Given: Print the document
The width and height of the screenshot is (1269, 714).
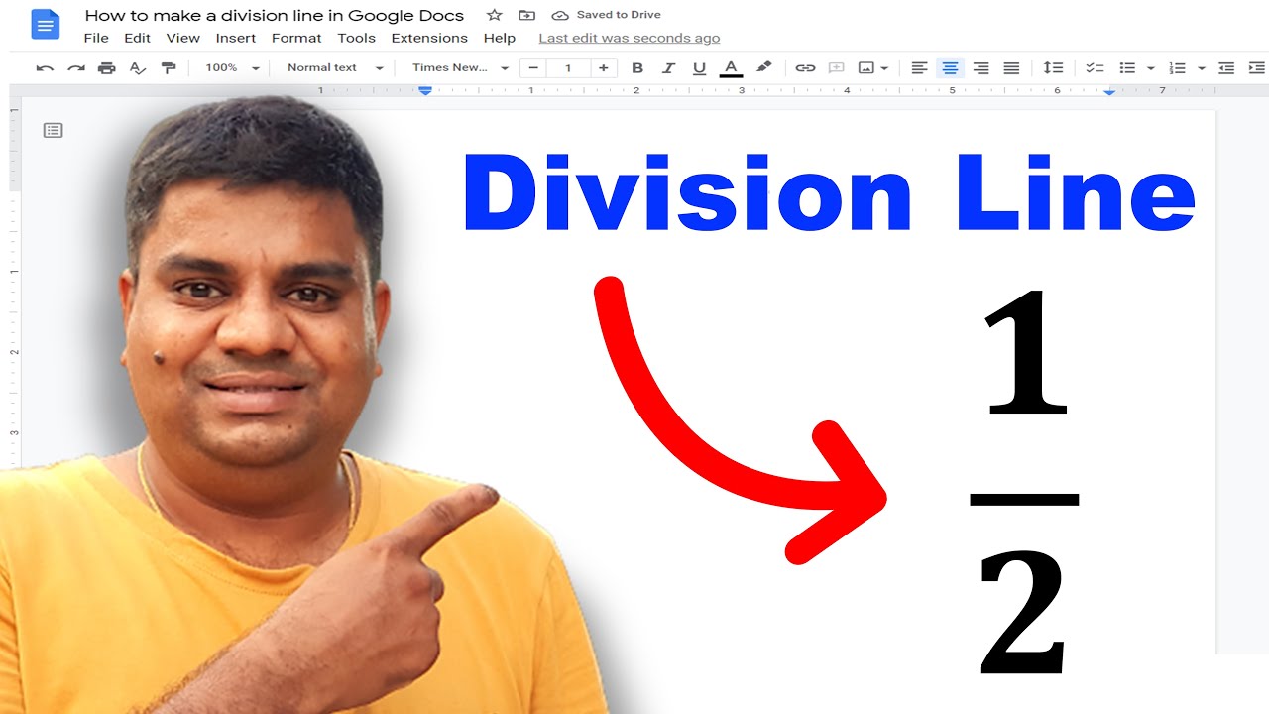Looking at the screenshot, I should [x=106, y=68].
